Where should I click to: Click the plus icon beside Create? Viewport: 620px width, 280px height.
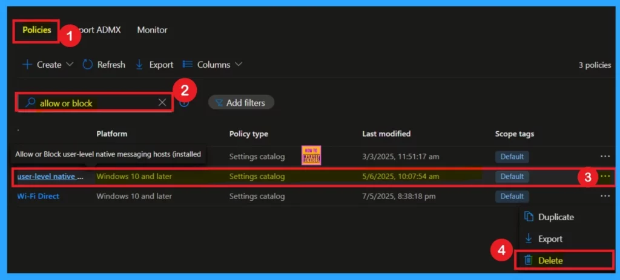pyautogui.click(x=27, y=65)
